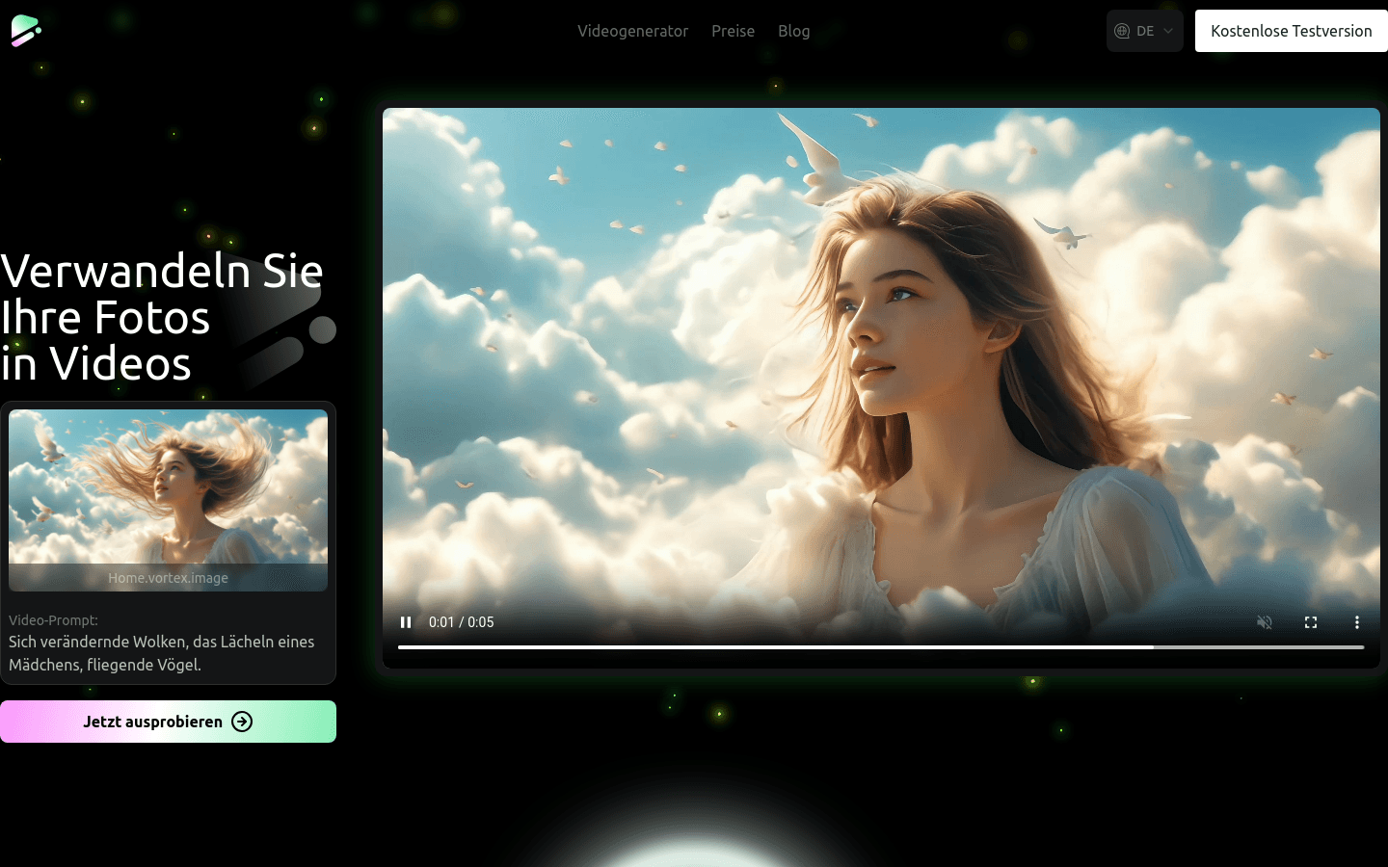Click the globe icon in language selector

click(1122, 31)
